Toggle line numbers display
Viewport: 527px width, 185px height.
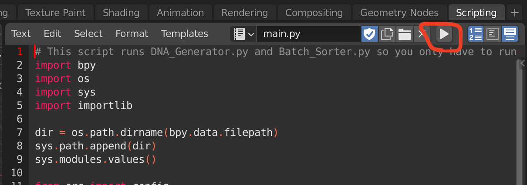coord(475,34)
